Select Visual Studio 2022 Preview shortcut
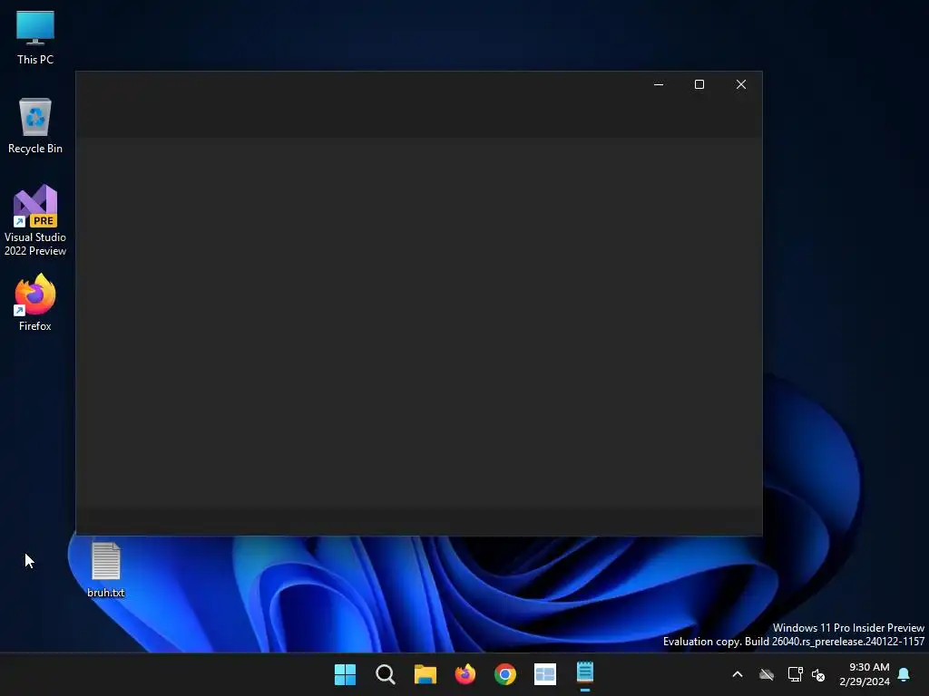929x696 pixels. tap(35, 220)
